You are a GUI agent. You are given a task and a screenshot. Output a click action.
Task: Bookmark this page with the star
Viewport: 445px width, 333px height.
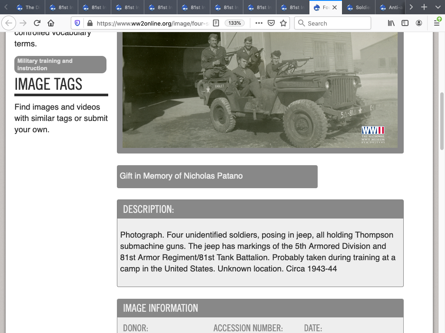[x=283, y=23]
